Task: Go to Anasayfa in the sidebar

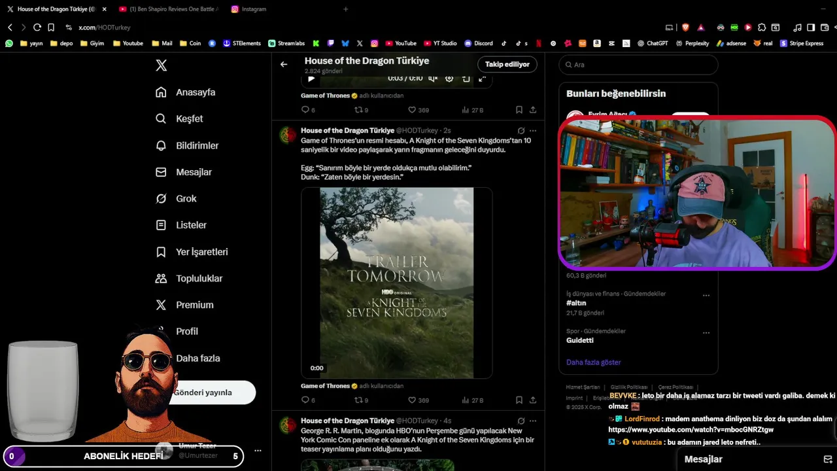Action: [185, 92]
